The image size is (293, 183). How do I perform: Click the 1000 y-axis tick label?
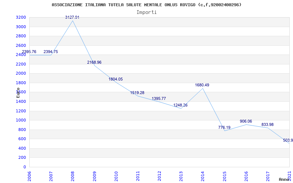[x=21, y=120]
